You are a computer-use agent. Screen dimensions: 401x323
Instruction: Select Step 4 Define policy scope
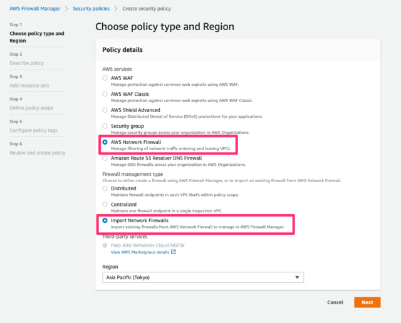point(31,108)
